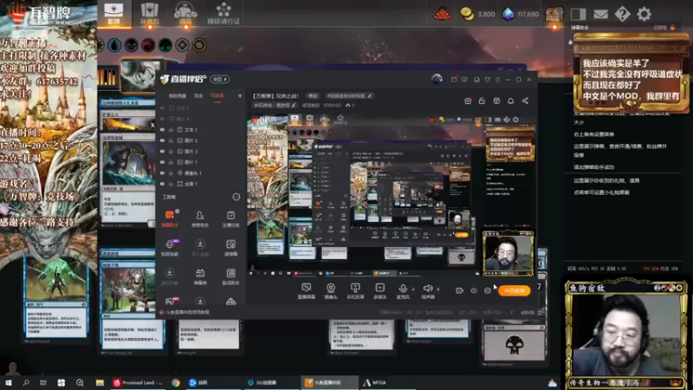The image size is (693, 390).
Task: Click the unlock icon near bell
Action: pyautogui.click(x=482, y=101)
